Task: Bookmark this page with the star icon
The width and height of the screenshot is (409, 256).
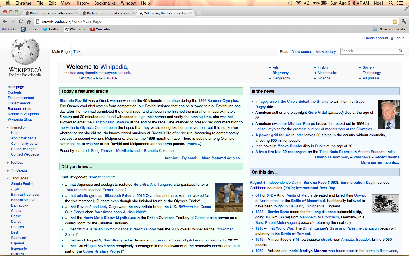Action: pyautogui.click(x=395, y=21)
